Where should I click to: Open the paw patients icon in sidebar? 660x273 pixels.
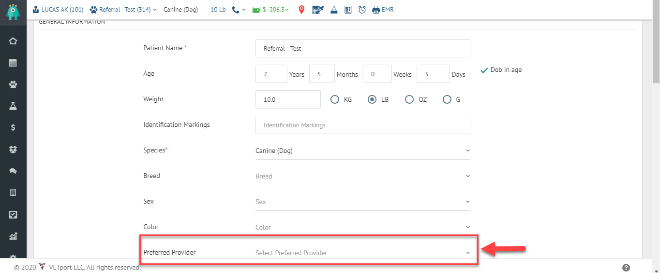13,84
